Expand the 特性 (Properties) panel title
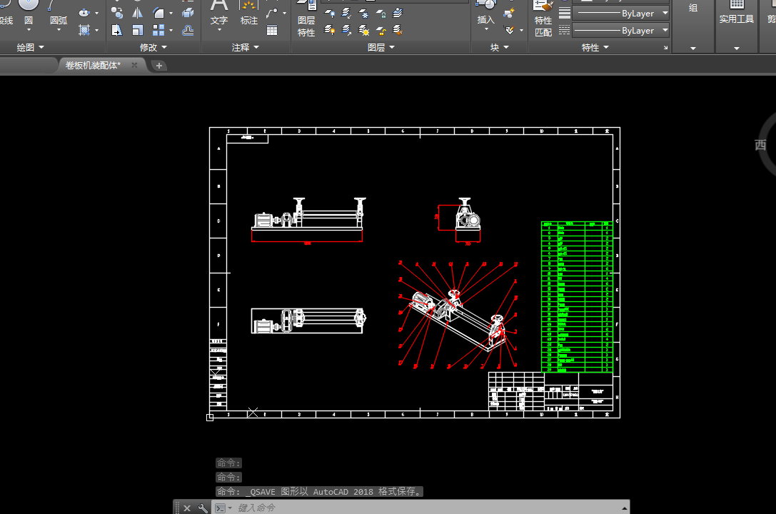 tap(595, 47)
